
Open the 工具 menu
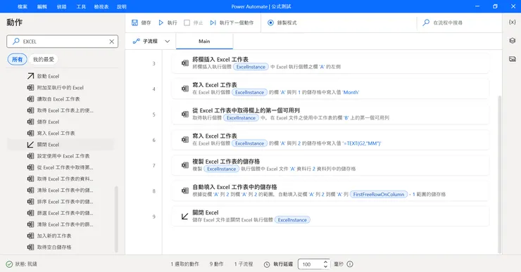pyautogui.click(x=81, y=6)
